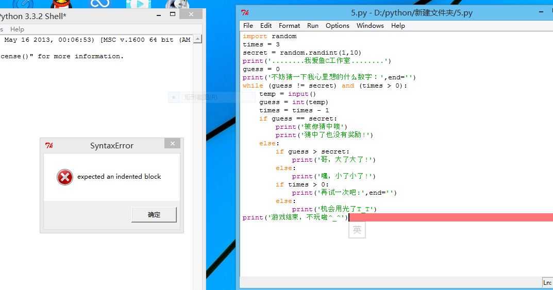
Task: Click the red highlighted error line in editor
Action: pyautogui.click(x=448, y=217)
